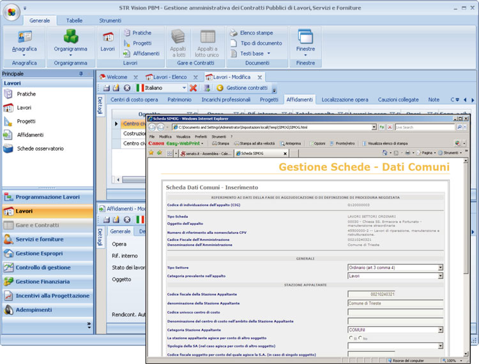Click the IE back navigation arrow
The height and width of the screenshot is (364, 479).
(153, 127)
